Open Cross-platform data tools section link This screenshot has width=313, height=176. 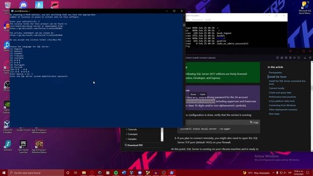282,101
